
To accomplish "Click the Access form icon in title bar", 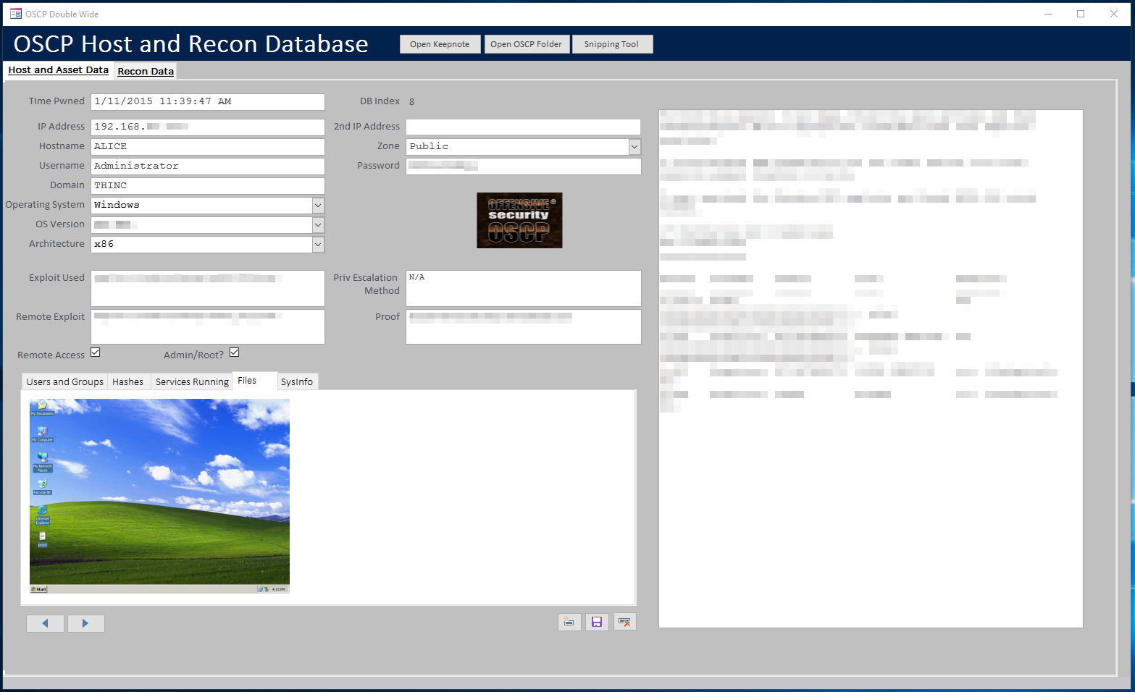I will 16,14.
